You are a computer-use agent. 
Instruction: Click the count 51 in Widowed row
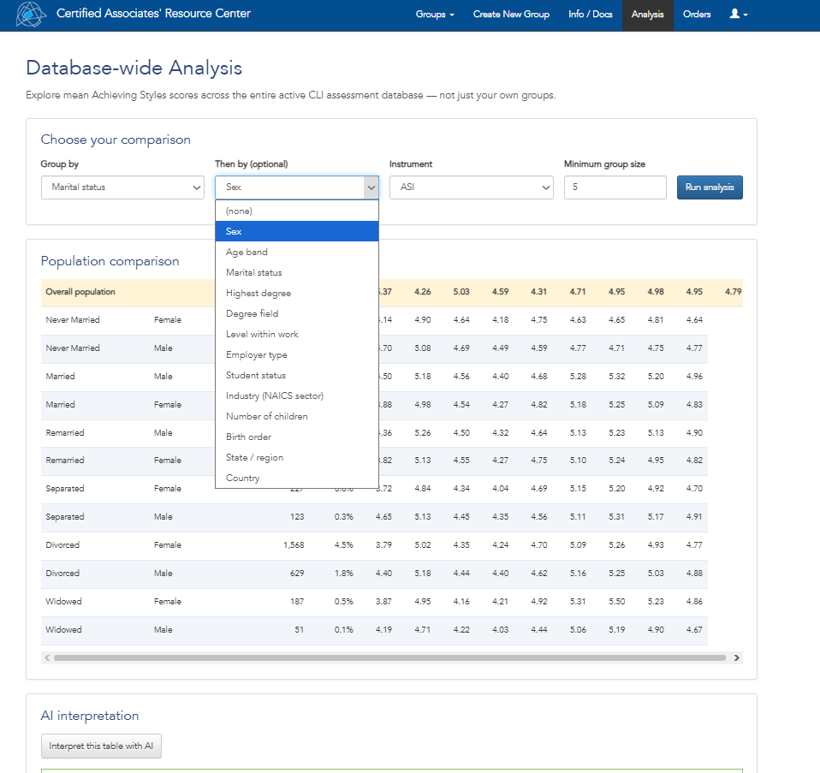(x=299, y=630)
